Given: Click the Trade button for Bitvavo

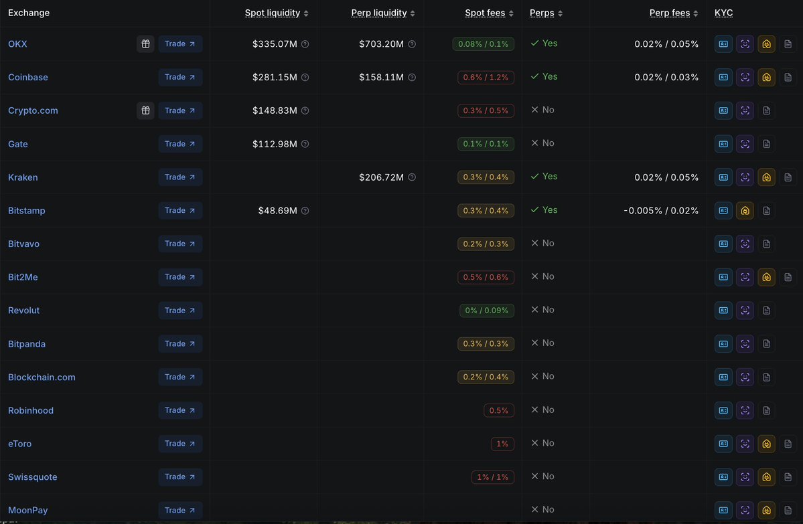Looking at the screenshot, I should pos(180,244).
